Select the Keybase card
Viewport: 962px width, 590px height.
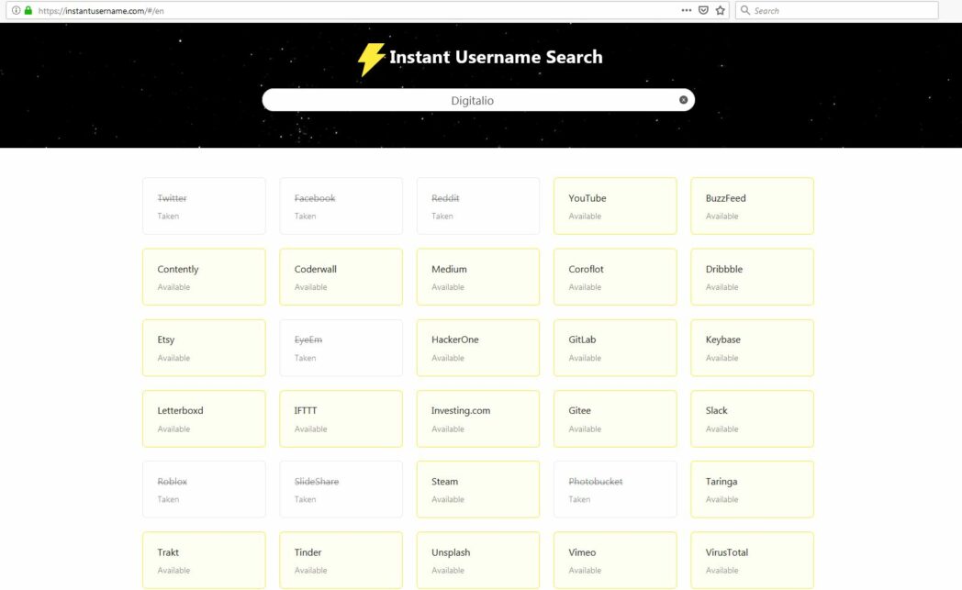(752, 348)
